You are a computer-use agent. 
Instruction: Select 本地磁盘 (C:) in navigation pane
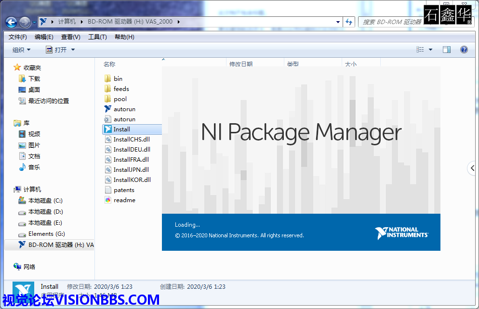(x=45, y=200)
